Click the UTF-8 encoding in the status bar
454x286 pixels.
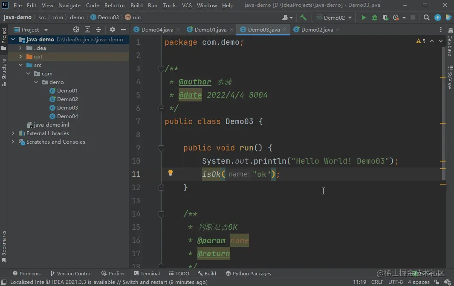pos(395,282)
